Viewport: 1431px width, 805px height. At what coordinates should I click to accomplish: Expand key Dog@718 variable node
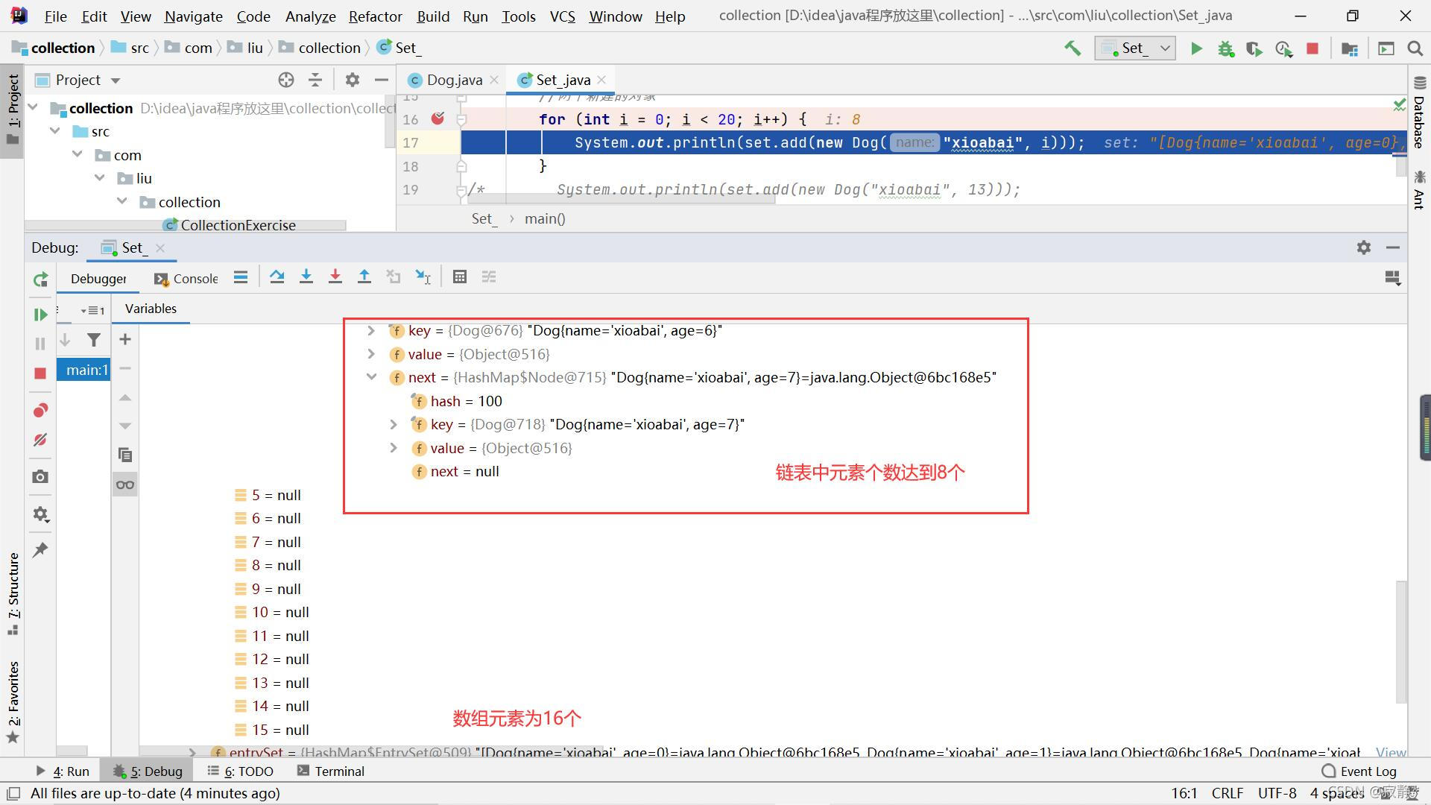393,424
